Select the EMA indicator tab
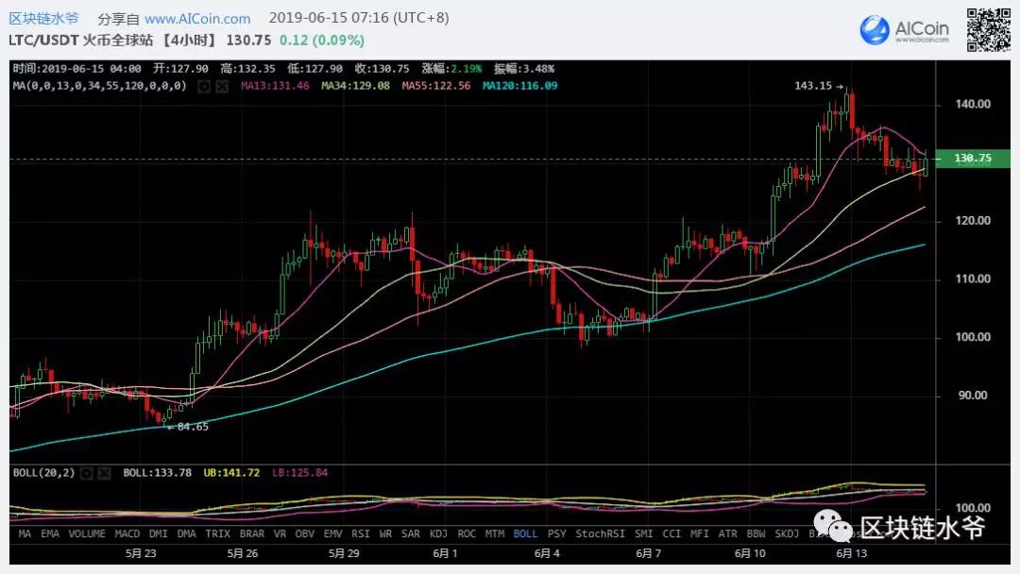 [50, 533]
